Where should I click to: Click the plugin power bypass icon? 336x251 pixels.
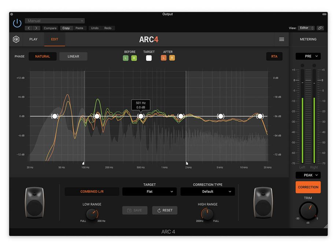click(17, 23)
